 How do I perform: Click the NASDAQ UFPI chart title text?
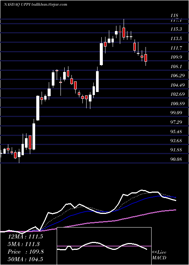tap(35, 5)
